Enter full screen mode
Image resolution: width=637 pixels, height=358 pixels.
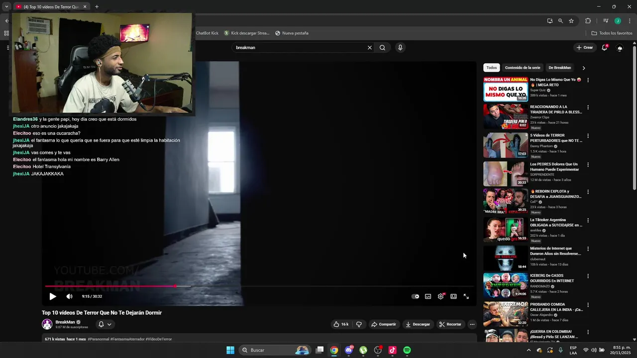click(466, 296)
